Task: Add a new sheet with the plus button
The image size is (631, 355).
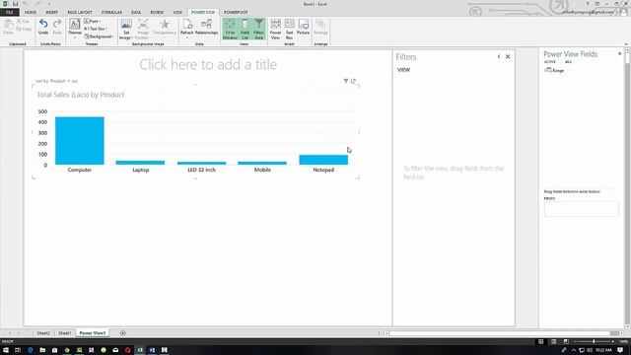Action: 122,333
